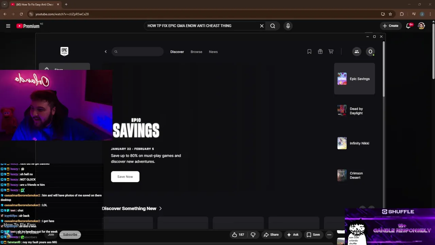Open the YouTube hamburger menu

(x=8, y=26)
